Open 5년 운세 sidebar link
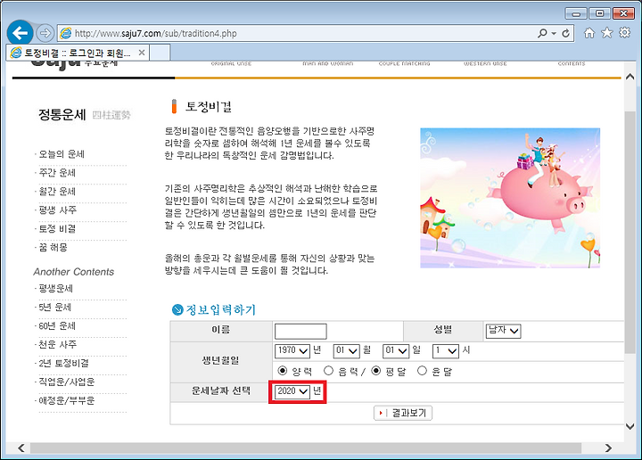This screenshot has width=642, height=460. [55, 308]
